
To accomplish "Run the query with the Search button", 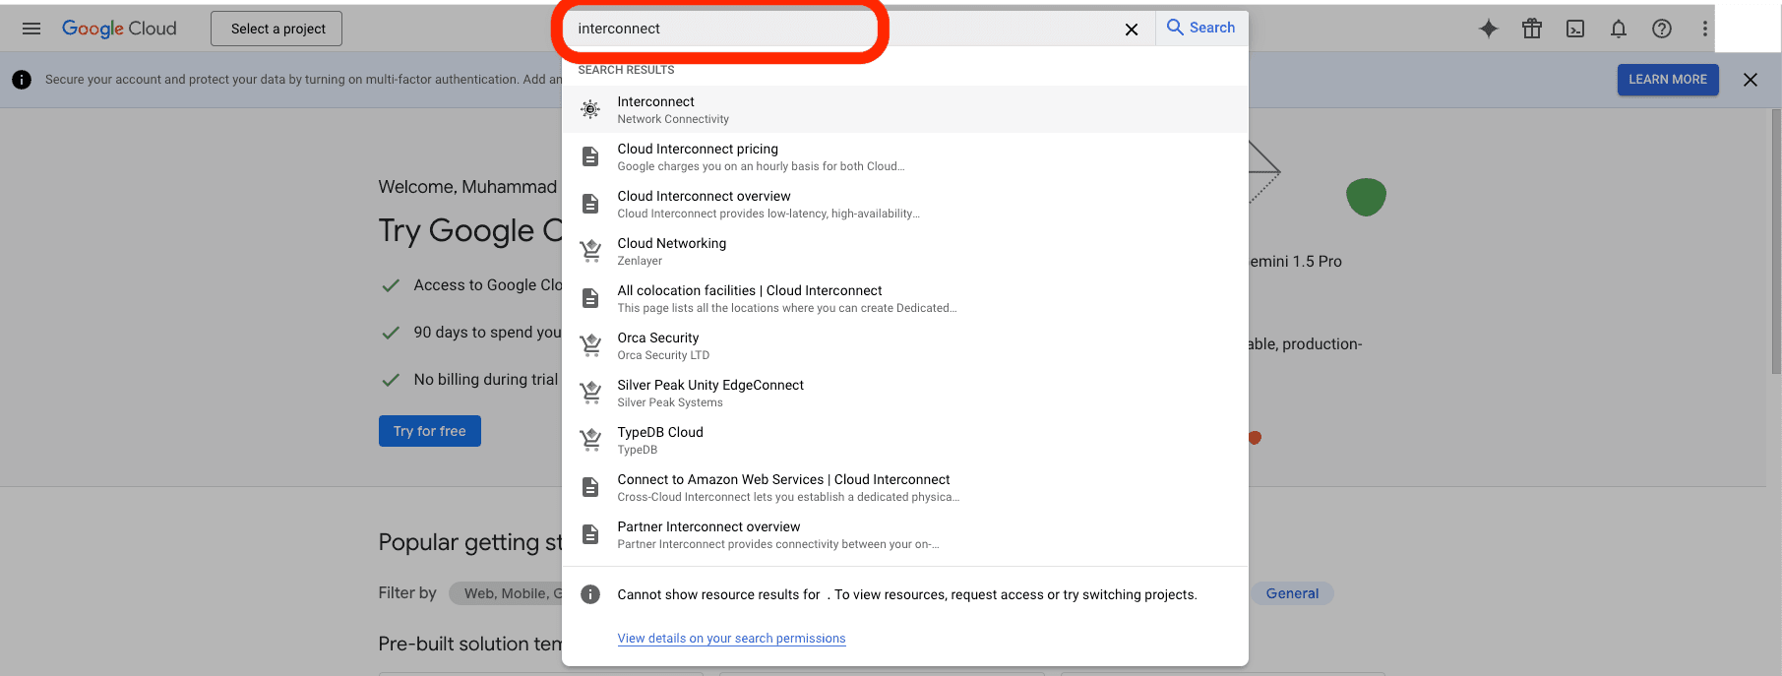I will 1201,28.
